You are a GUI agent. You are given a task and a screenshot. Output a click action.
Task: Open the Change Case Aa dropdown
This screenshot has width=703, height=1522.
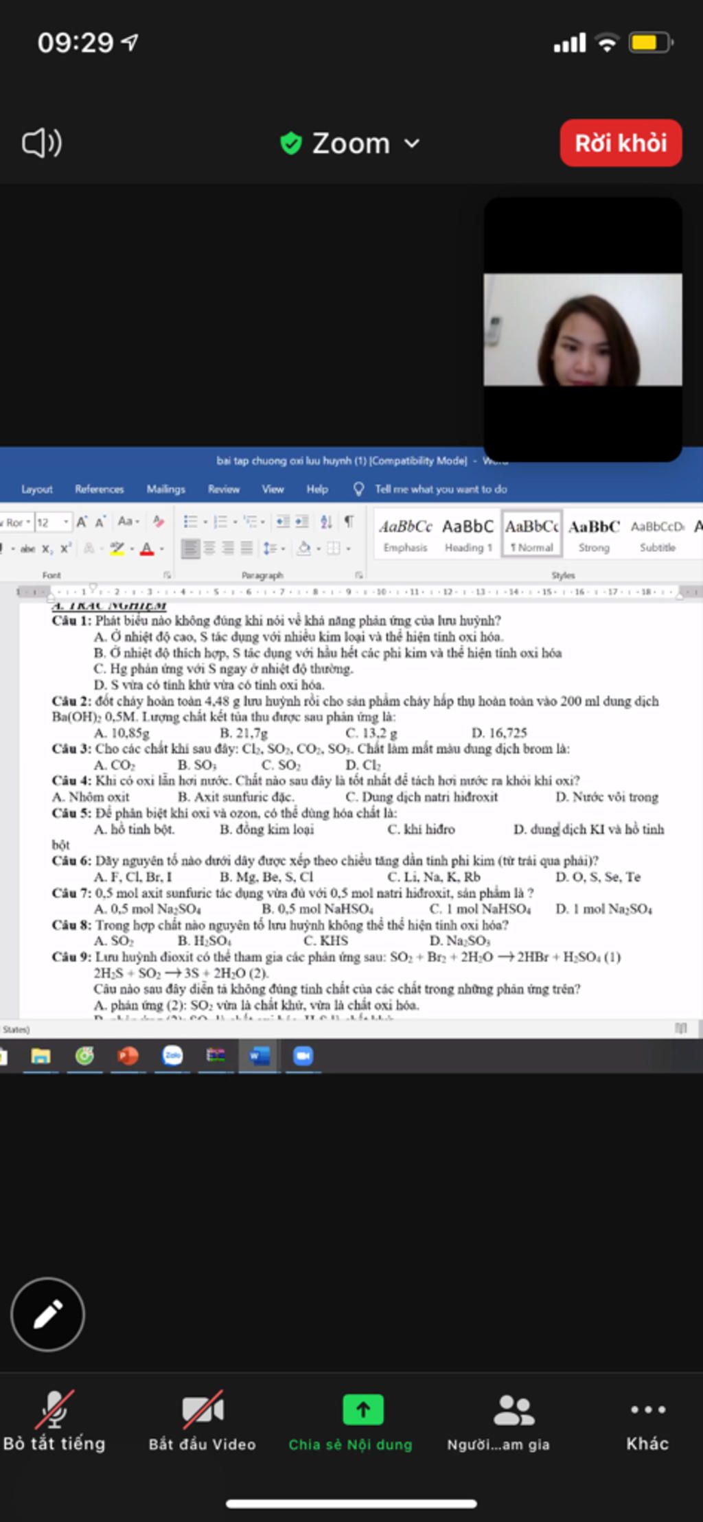pyautogui.click(x=128, y=521)
